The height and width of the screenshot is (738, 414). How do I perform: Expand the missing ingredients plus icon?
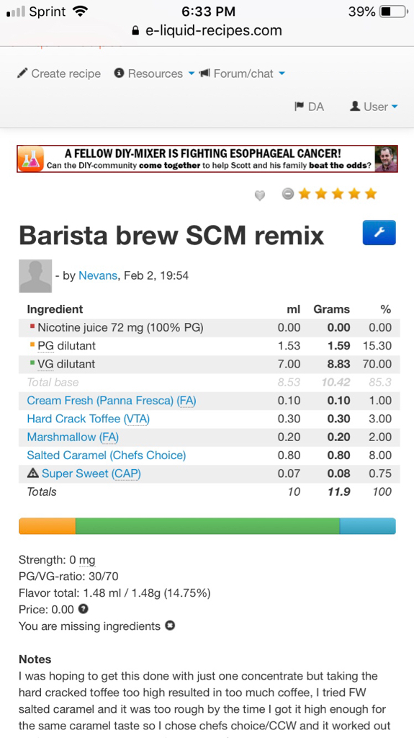coord(171,626)
